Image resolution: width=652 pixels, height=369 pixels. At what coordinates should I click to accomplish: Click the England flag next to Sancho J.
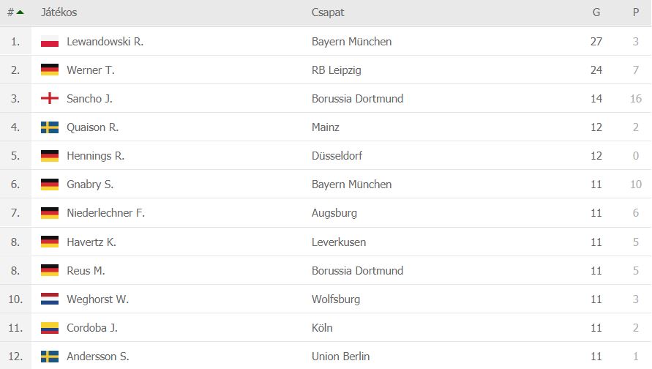coord(50,99)
